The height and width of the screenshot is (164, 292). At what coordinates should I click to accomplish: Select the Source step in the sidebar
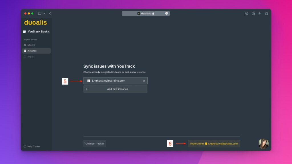coord(31,45)
